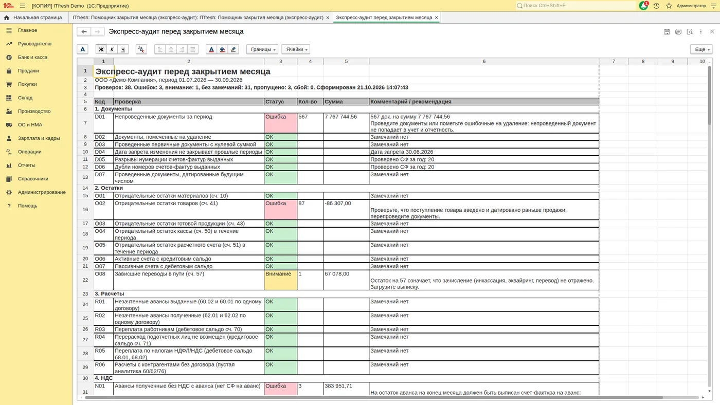The height and width of the screenshot is (405, 720).
Task: Save the spreadsheet using the diskette icon
Action: [667, 32]
